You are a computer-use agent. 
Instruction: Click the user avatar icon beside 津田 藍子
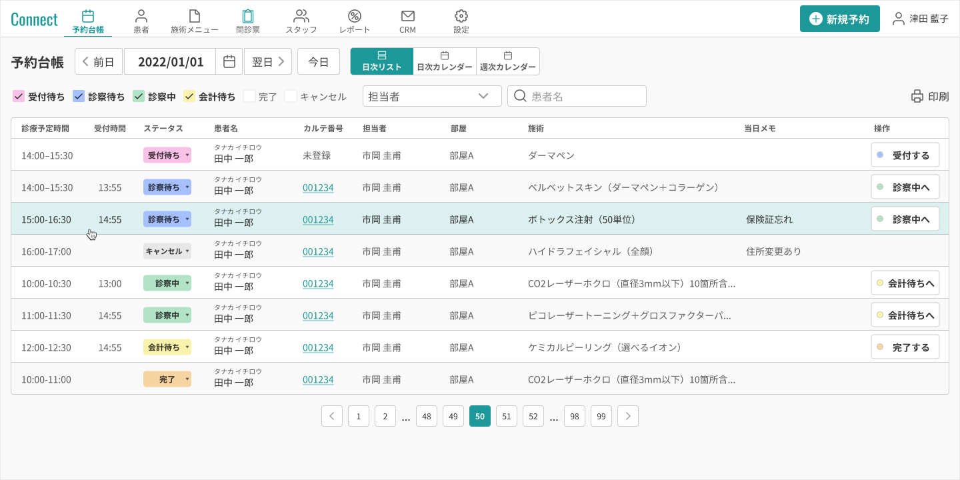click(899, 19)
